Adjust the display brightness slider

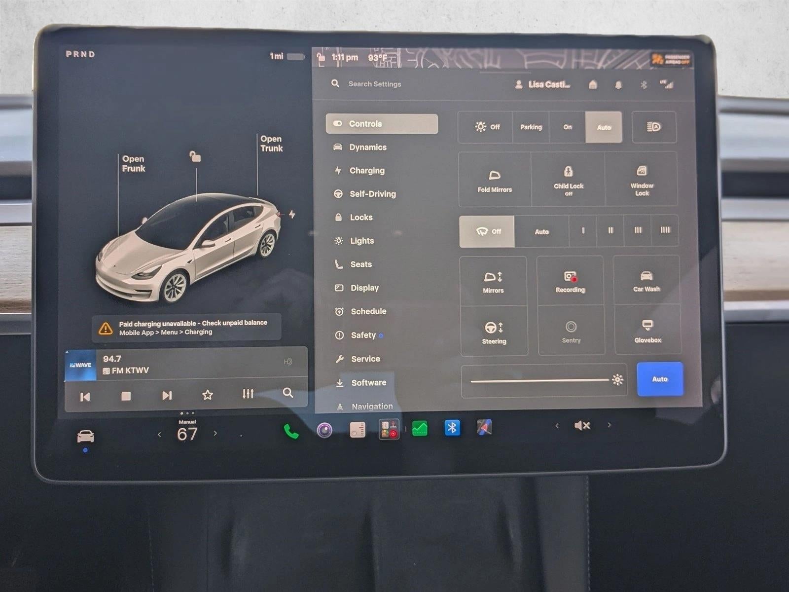(x=544, y=380)
